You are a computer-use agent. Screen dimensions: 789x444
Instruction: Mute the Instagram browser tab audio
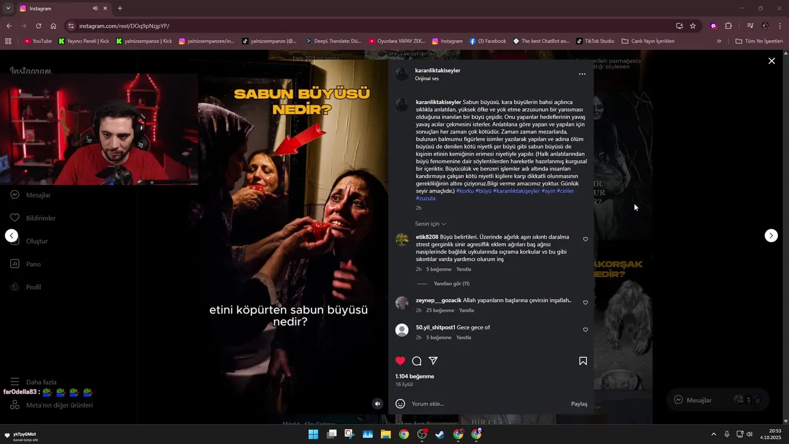coord(96,9)
